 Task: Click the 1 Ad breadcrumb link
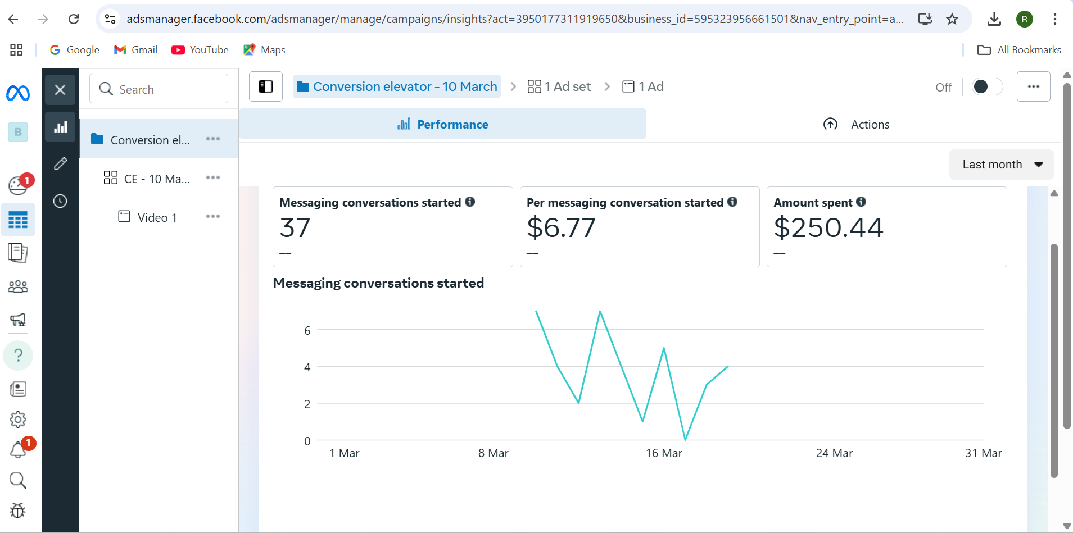tap(643, 86)
